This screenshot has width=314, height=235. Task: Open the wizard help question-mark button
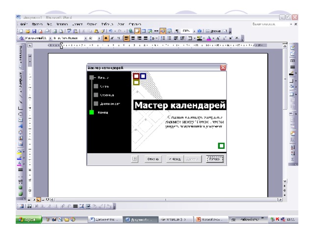pyautogui.click(x=135, y=159)
